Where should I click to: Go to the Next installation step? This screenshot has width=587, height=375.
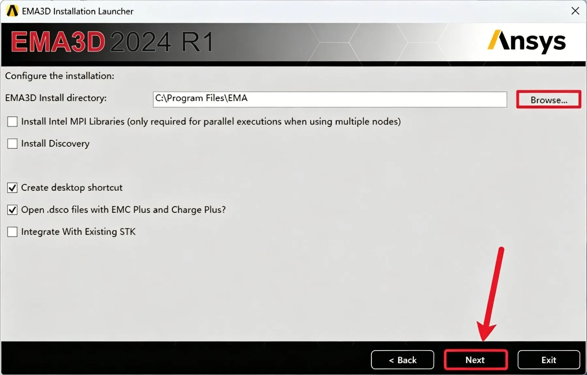475,360
